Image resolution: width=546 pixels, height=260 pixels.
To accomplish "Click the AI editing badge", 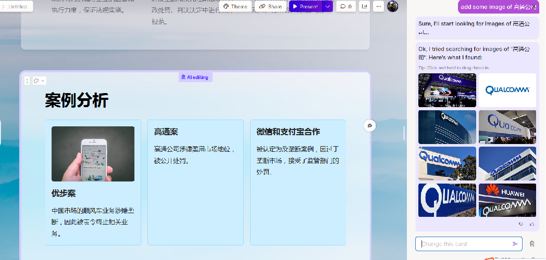I will (x=195, y=77).
